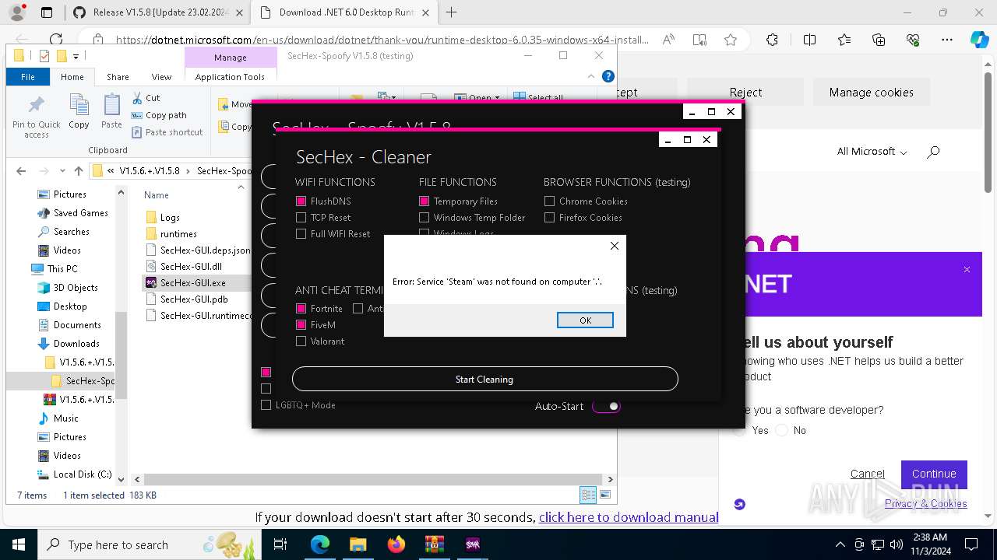Select the runtimes folder
Screen dimensions: 997x560
pyautogui.click(x=178, y=234)
